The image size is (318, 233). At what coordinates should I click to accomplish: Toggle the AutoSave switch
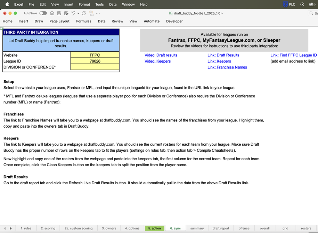43,13
